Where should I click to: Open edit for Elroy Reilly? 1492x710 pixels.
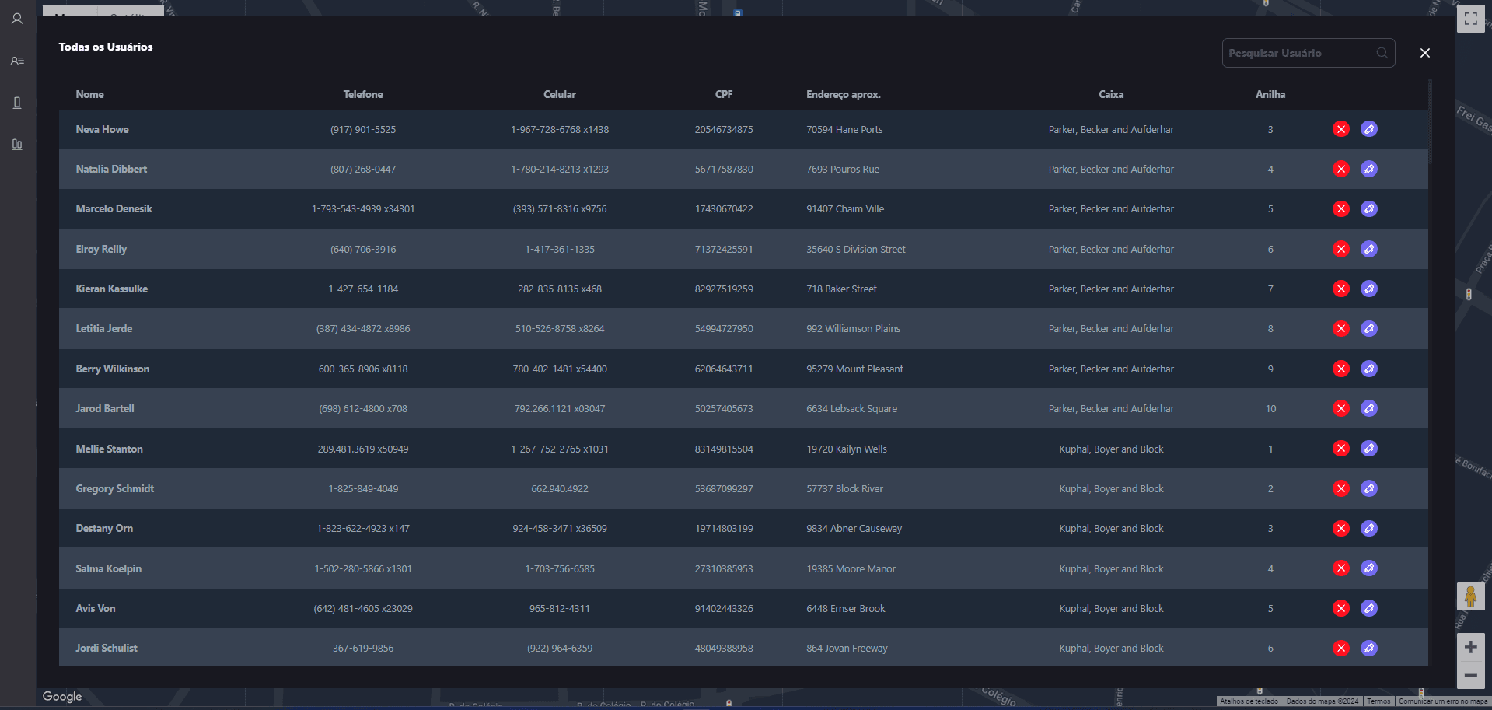[1369, 249]
